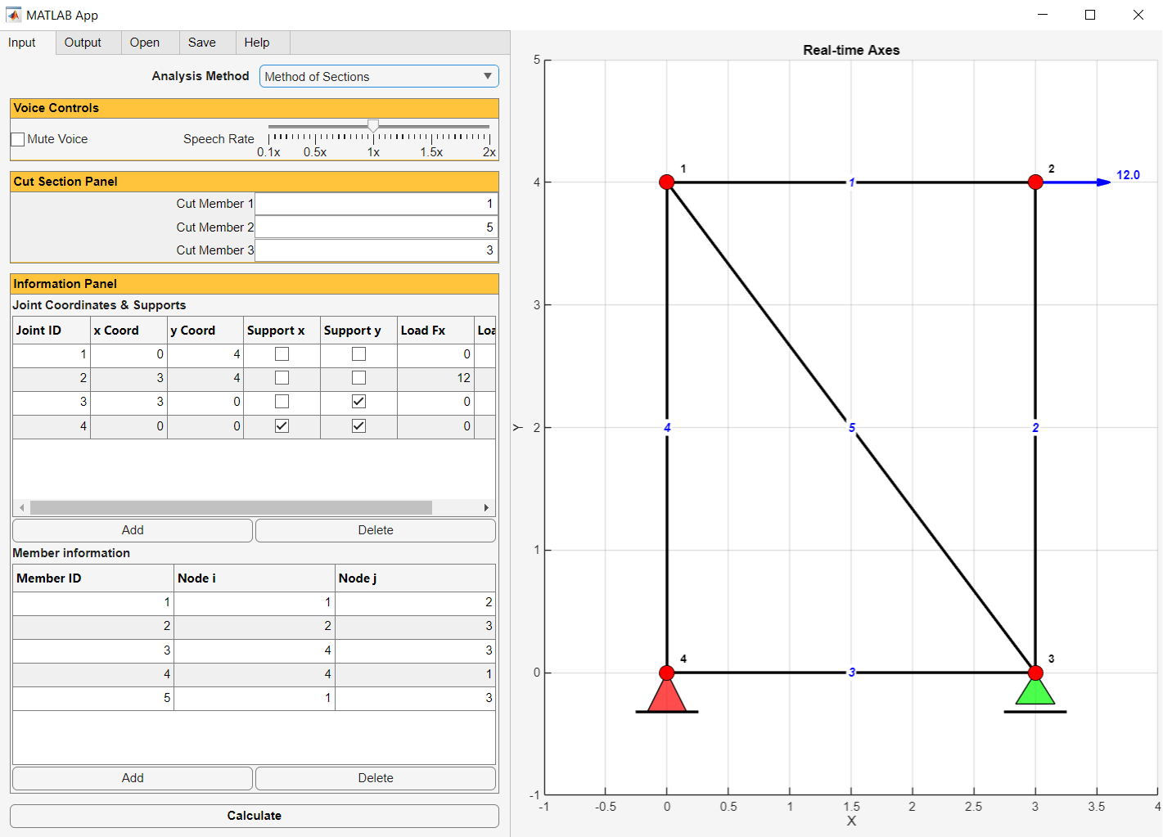
Task: Select the Member ID 5 cell
Action: click(x=93, y=698)
